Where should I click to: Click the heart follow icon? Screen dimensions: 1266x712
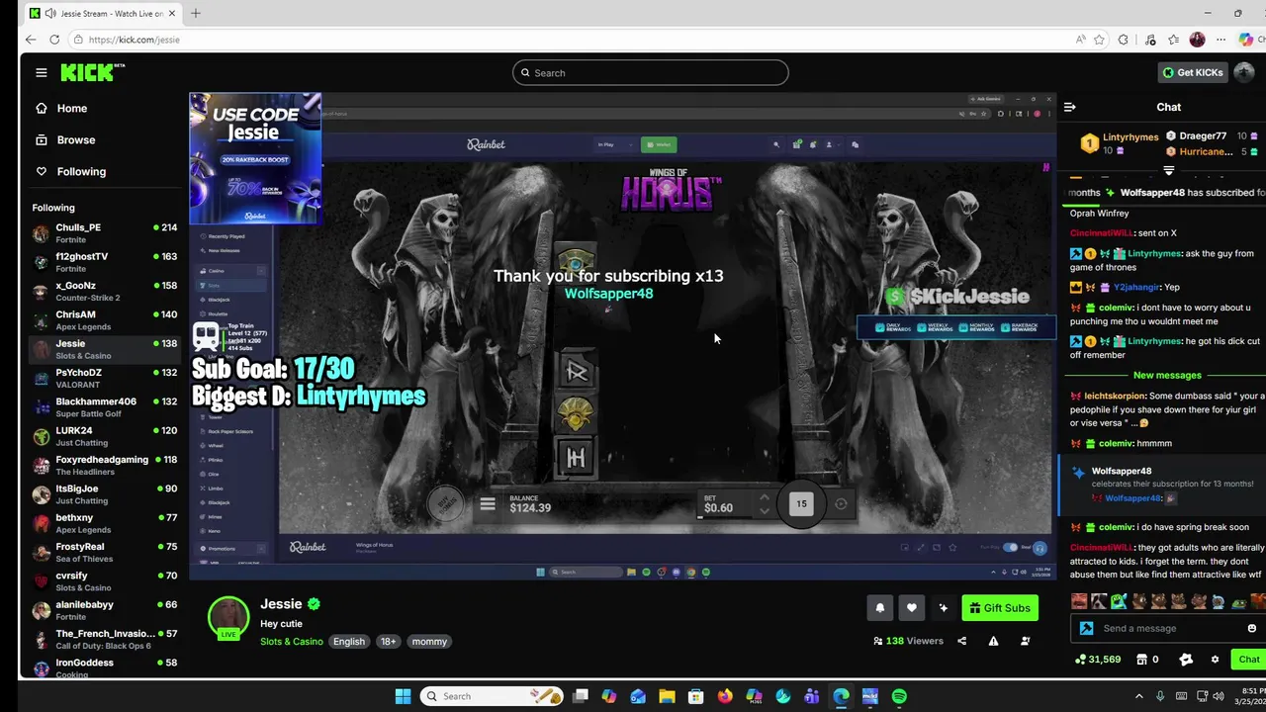tap(911, 608)
